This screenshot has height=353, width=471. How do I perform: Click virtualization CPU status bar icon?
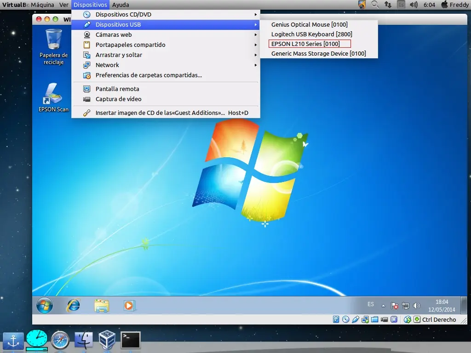pos(394,319)
